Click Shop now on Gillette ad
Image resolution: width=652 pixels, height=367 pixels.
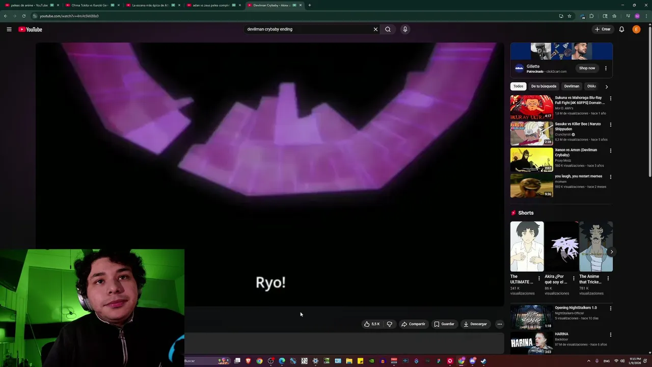pyautogui.click(x=587, y=68)
